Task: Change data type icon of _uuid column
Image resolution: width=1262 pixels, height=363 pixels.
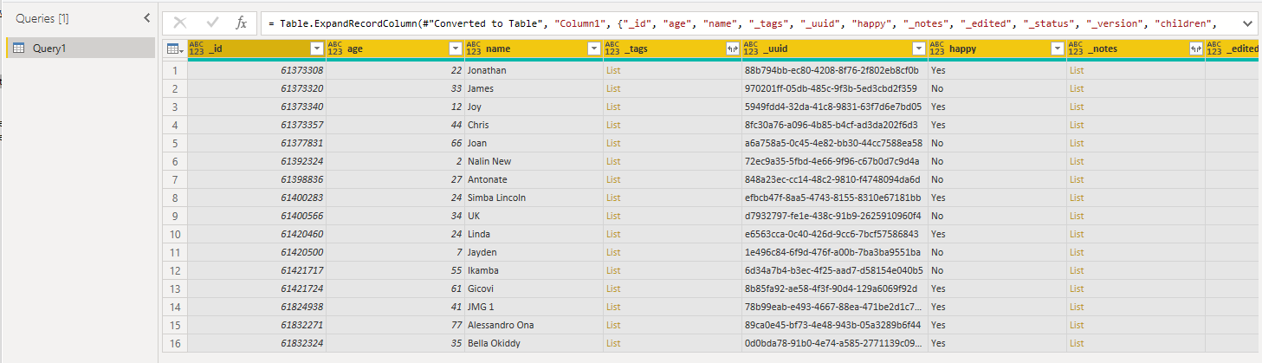Action: [x=751, y=49]
